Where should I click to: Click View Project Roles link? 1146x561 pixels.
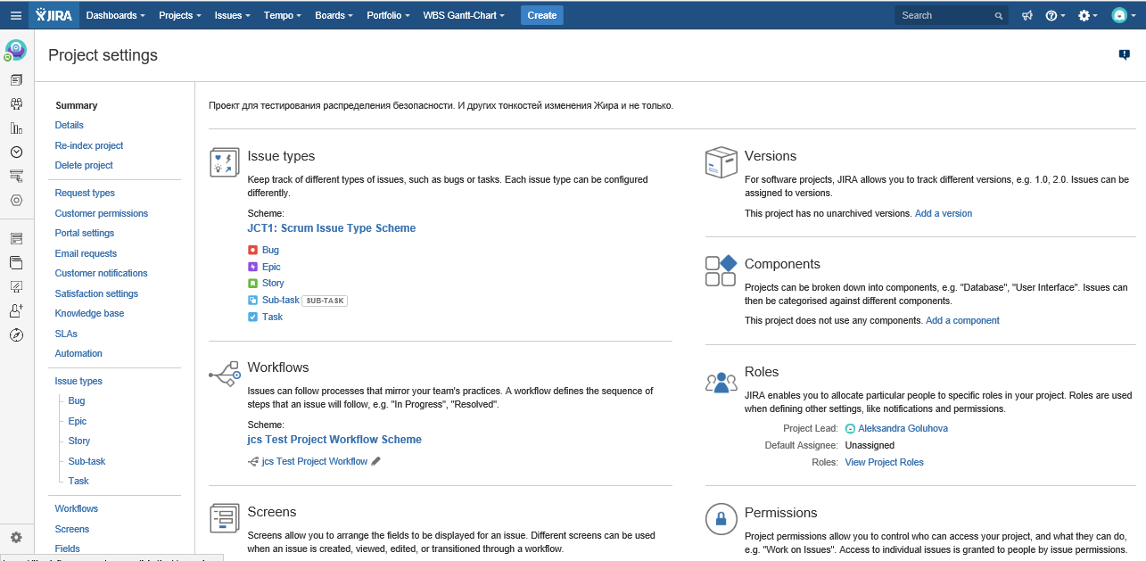884,462
